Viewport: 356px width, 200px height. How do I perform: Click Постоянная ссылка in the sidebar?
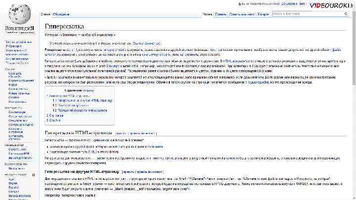21,125
